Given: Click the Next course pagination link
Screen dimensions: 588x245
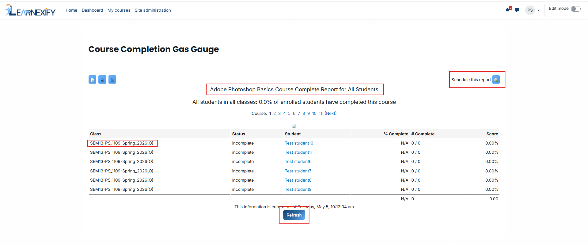Looking at the screenshot, I should [x=331, y=113].
